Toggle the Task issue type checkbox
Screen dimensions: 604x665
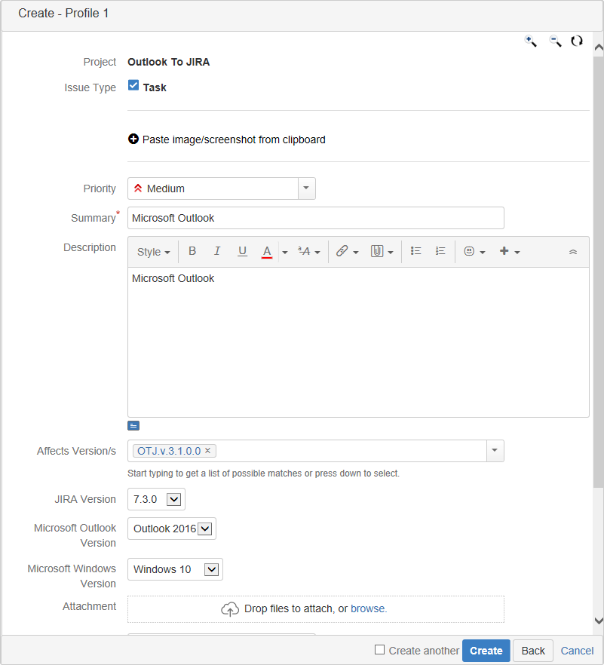coord(133,85)
